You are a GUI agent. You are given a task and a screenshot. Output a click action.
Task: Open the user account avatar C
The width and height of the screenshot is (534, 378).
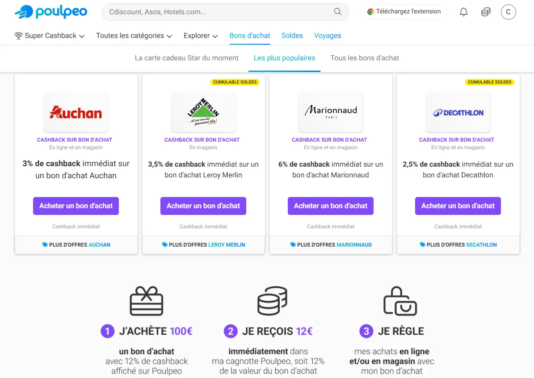pyautogui.click(x=508, y=12)
